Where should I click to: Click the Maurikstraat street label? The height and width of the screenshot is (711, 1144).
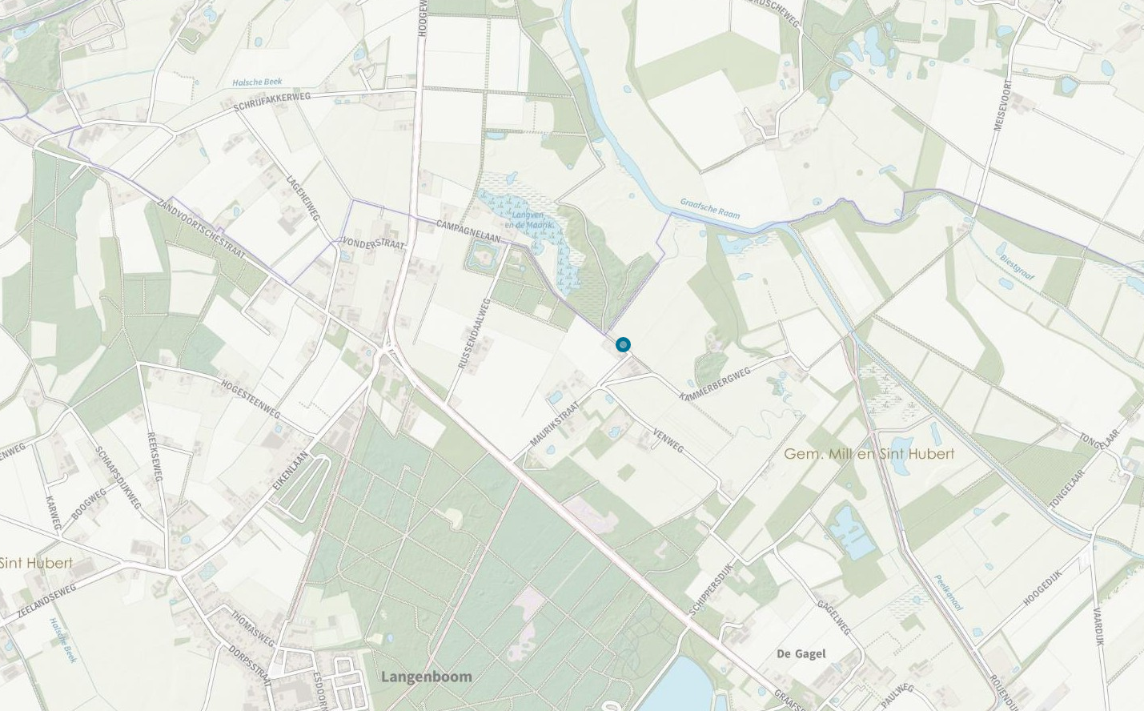pyautogui.click(x=554, y=424)
